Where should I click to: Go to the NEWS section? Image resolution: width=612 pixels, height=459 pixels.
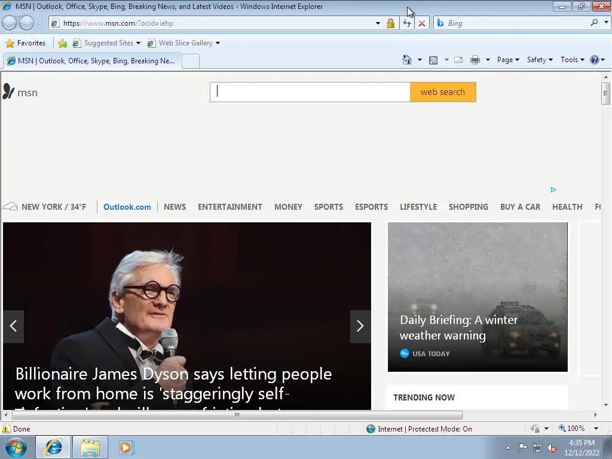click(175, 207)
